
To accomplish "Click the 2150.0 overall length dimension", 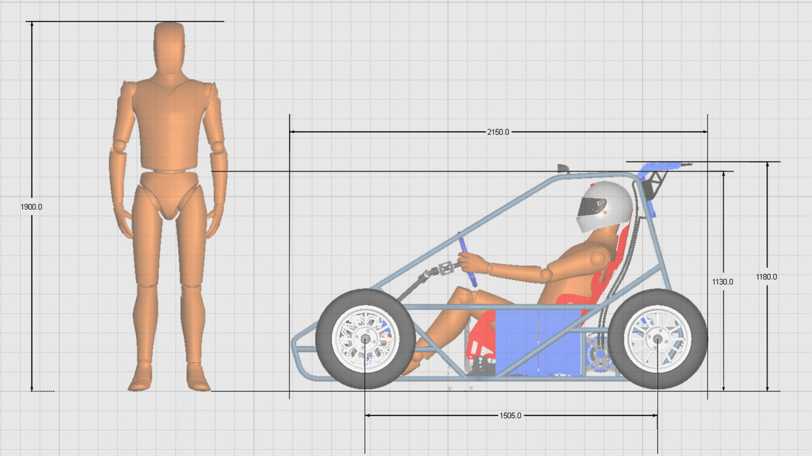I will click(497, 133).
